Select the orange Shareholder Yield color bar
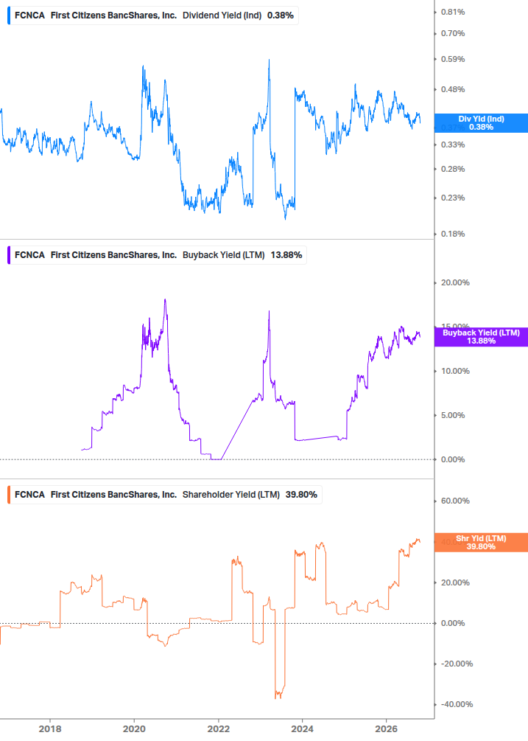 point(9,494)
